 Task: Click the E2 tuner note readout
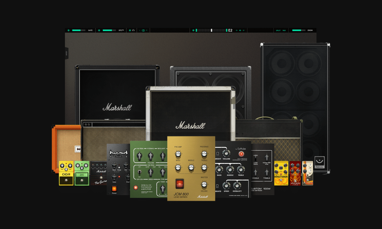pyautogui.click(x=230, y=31)
